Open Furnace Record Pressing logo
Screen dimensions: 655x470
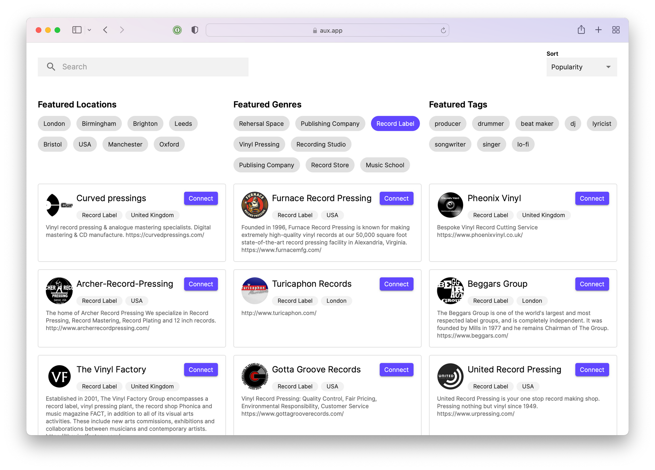255,205
